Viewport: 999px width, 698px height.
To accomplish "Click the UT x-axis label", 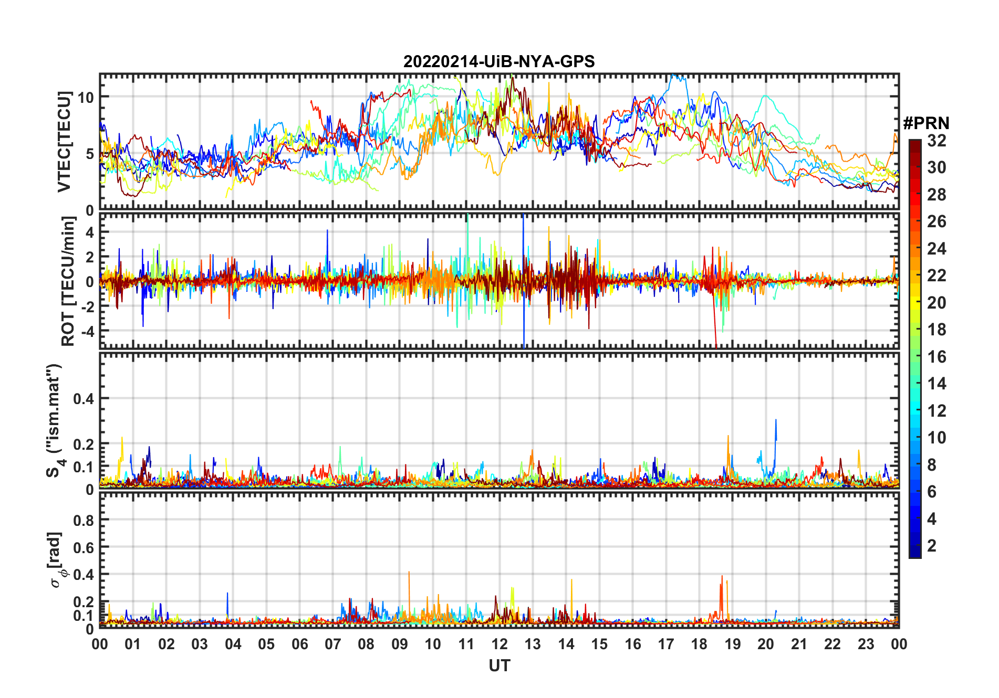I will [x=499, y=665].
